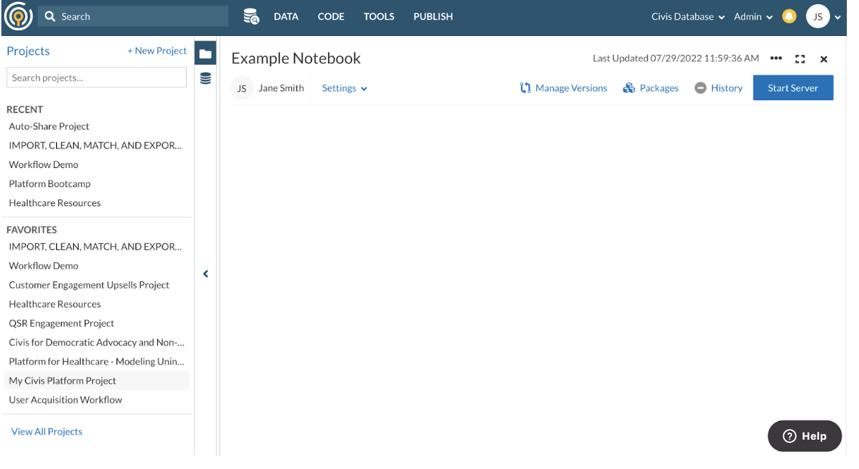Click the search magnifier icon

[x=50, y=16]
